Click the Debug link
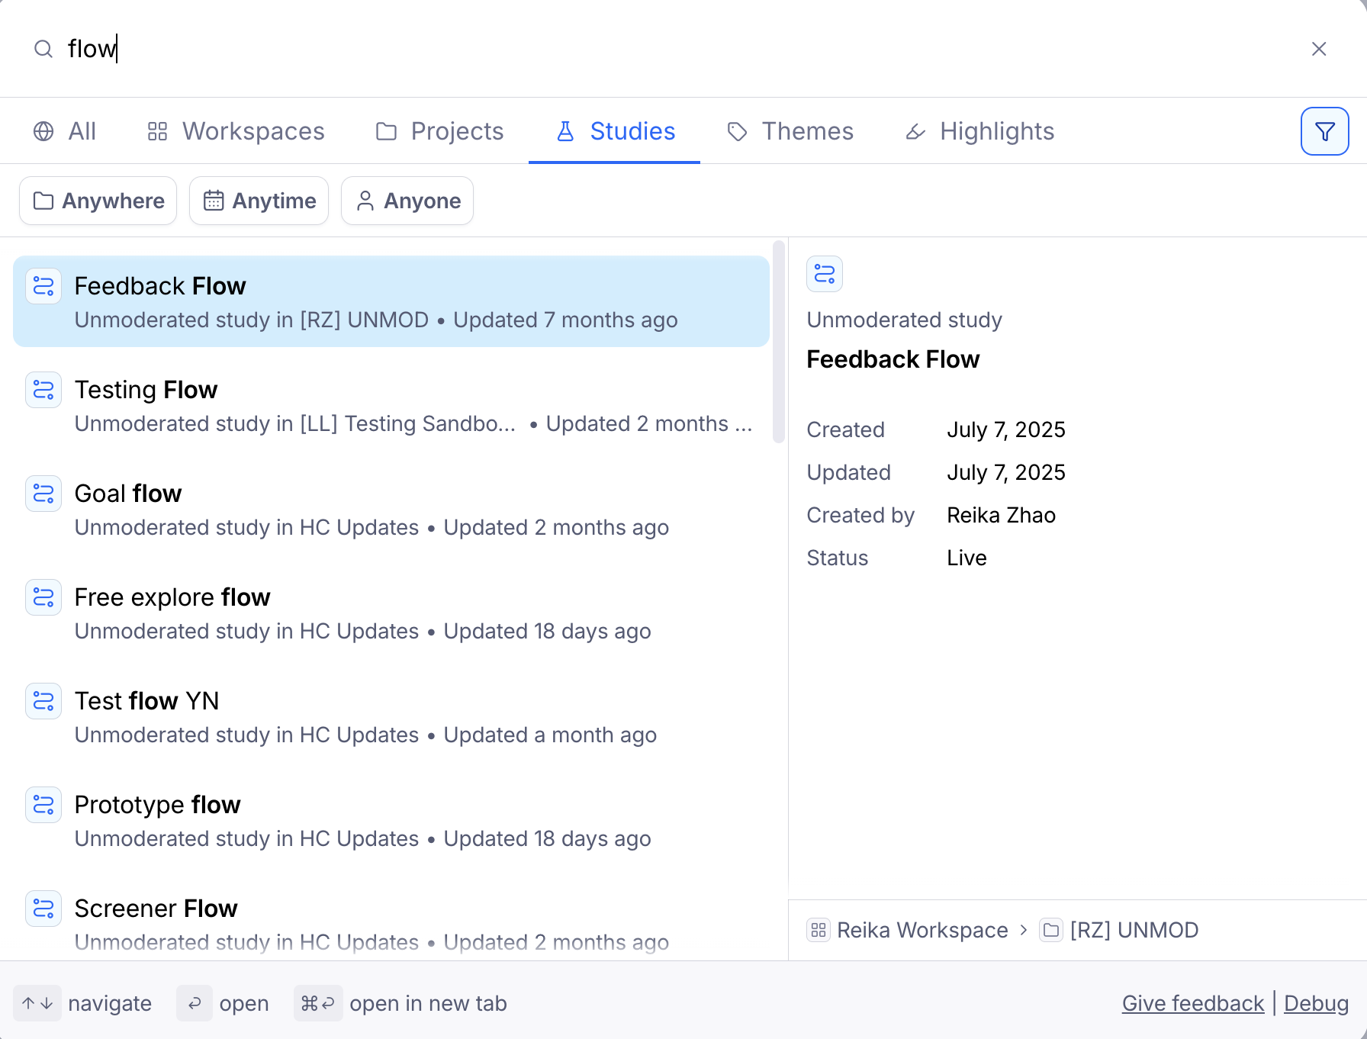 tap(1316, 1003)
